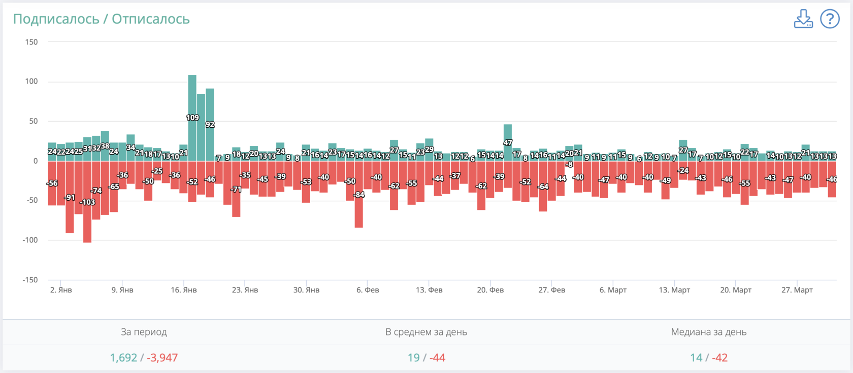Click the daily median value -42
853x373 pixels.
tap(720, 358)
